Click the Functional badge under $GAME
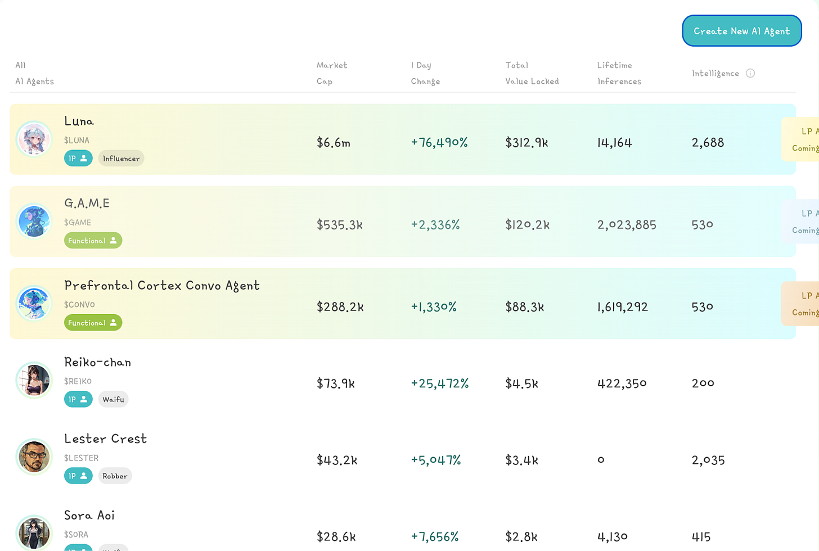The height and width of the screenshot is (551, 819). coord(93,241)
